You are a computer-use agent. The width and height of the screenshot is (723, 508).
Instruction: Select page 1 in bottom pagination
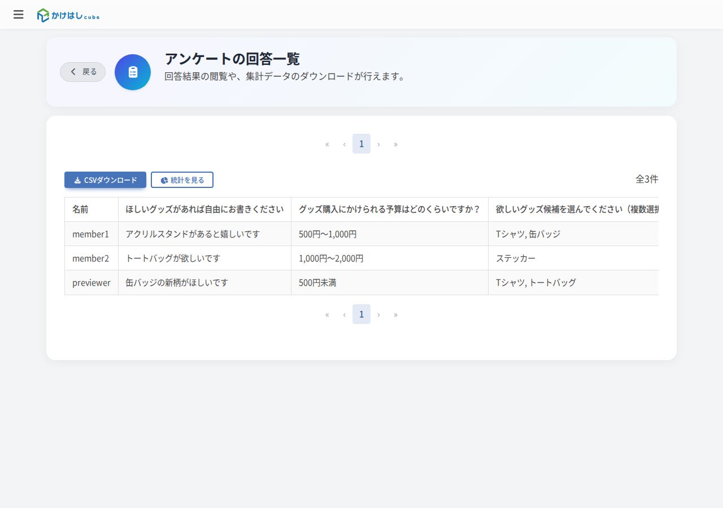[x=361, y=314]
